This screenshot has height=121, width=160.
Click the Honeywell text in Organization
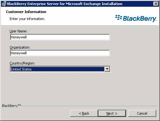[x=19, y=53]
